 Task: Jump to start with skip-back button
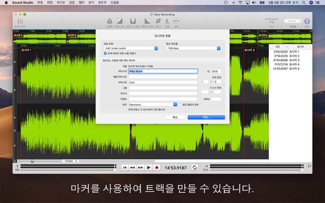[x=125, y=168]
